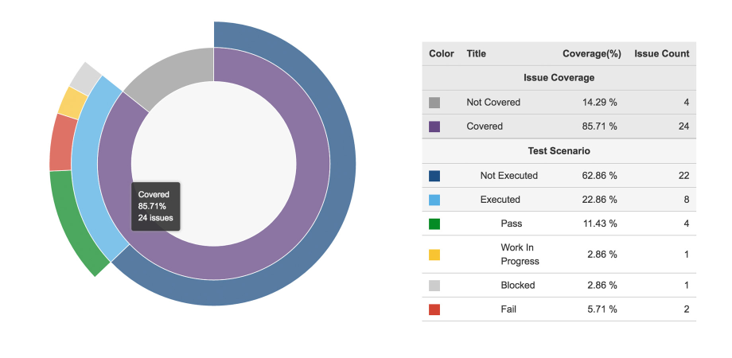
Task: Click the gray Not Covered legend swatch
Action: 434,102
